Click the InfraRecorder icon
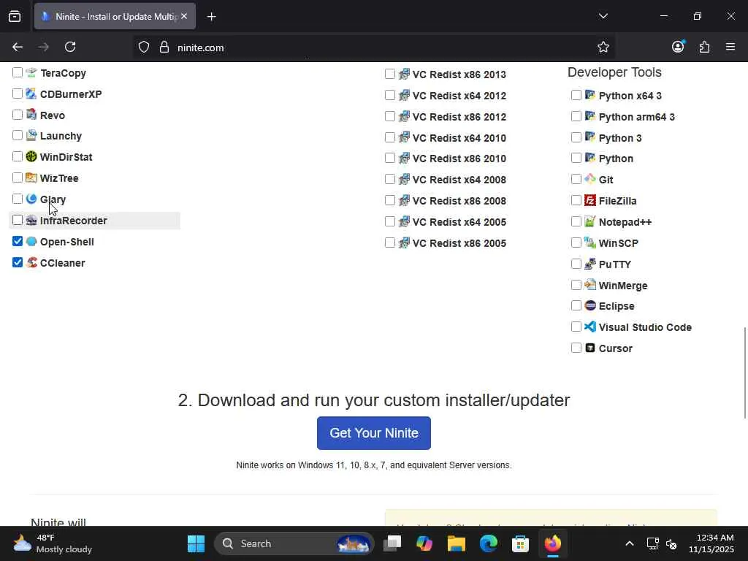This screenshot has height=561, width=748. point(31,220)
